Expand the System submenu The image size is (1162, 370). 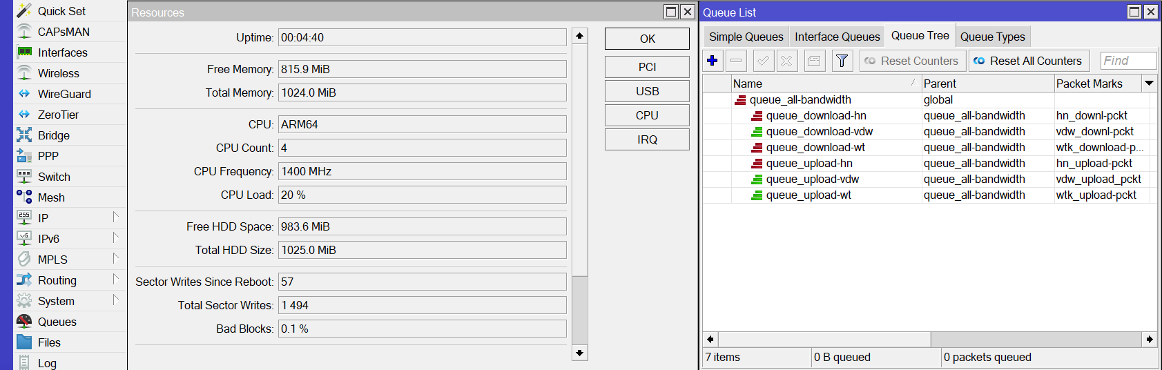(115, 300)
